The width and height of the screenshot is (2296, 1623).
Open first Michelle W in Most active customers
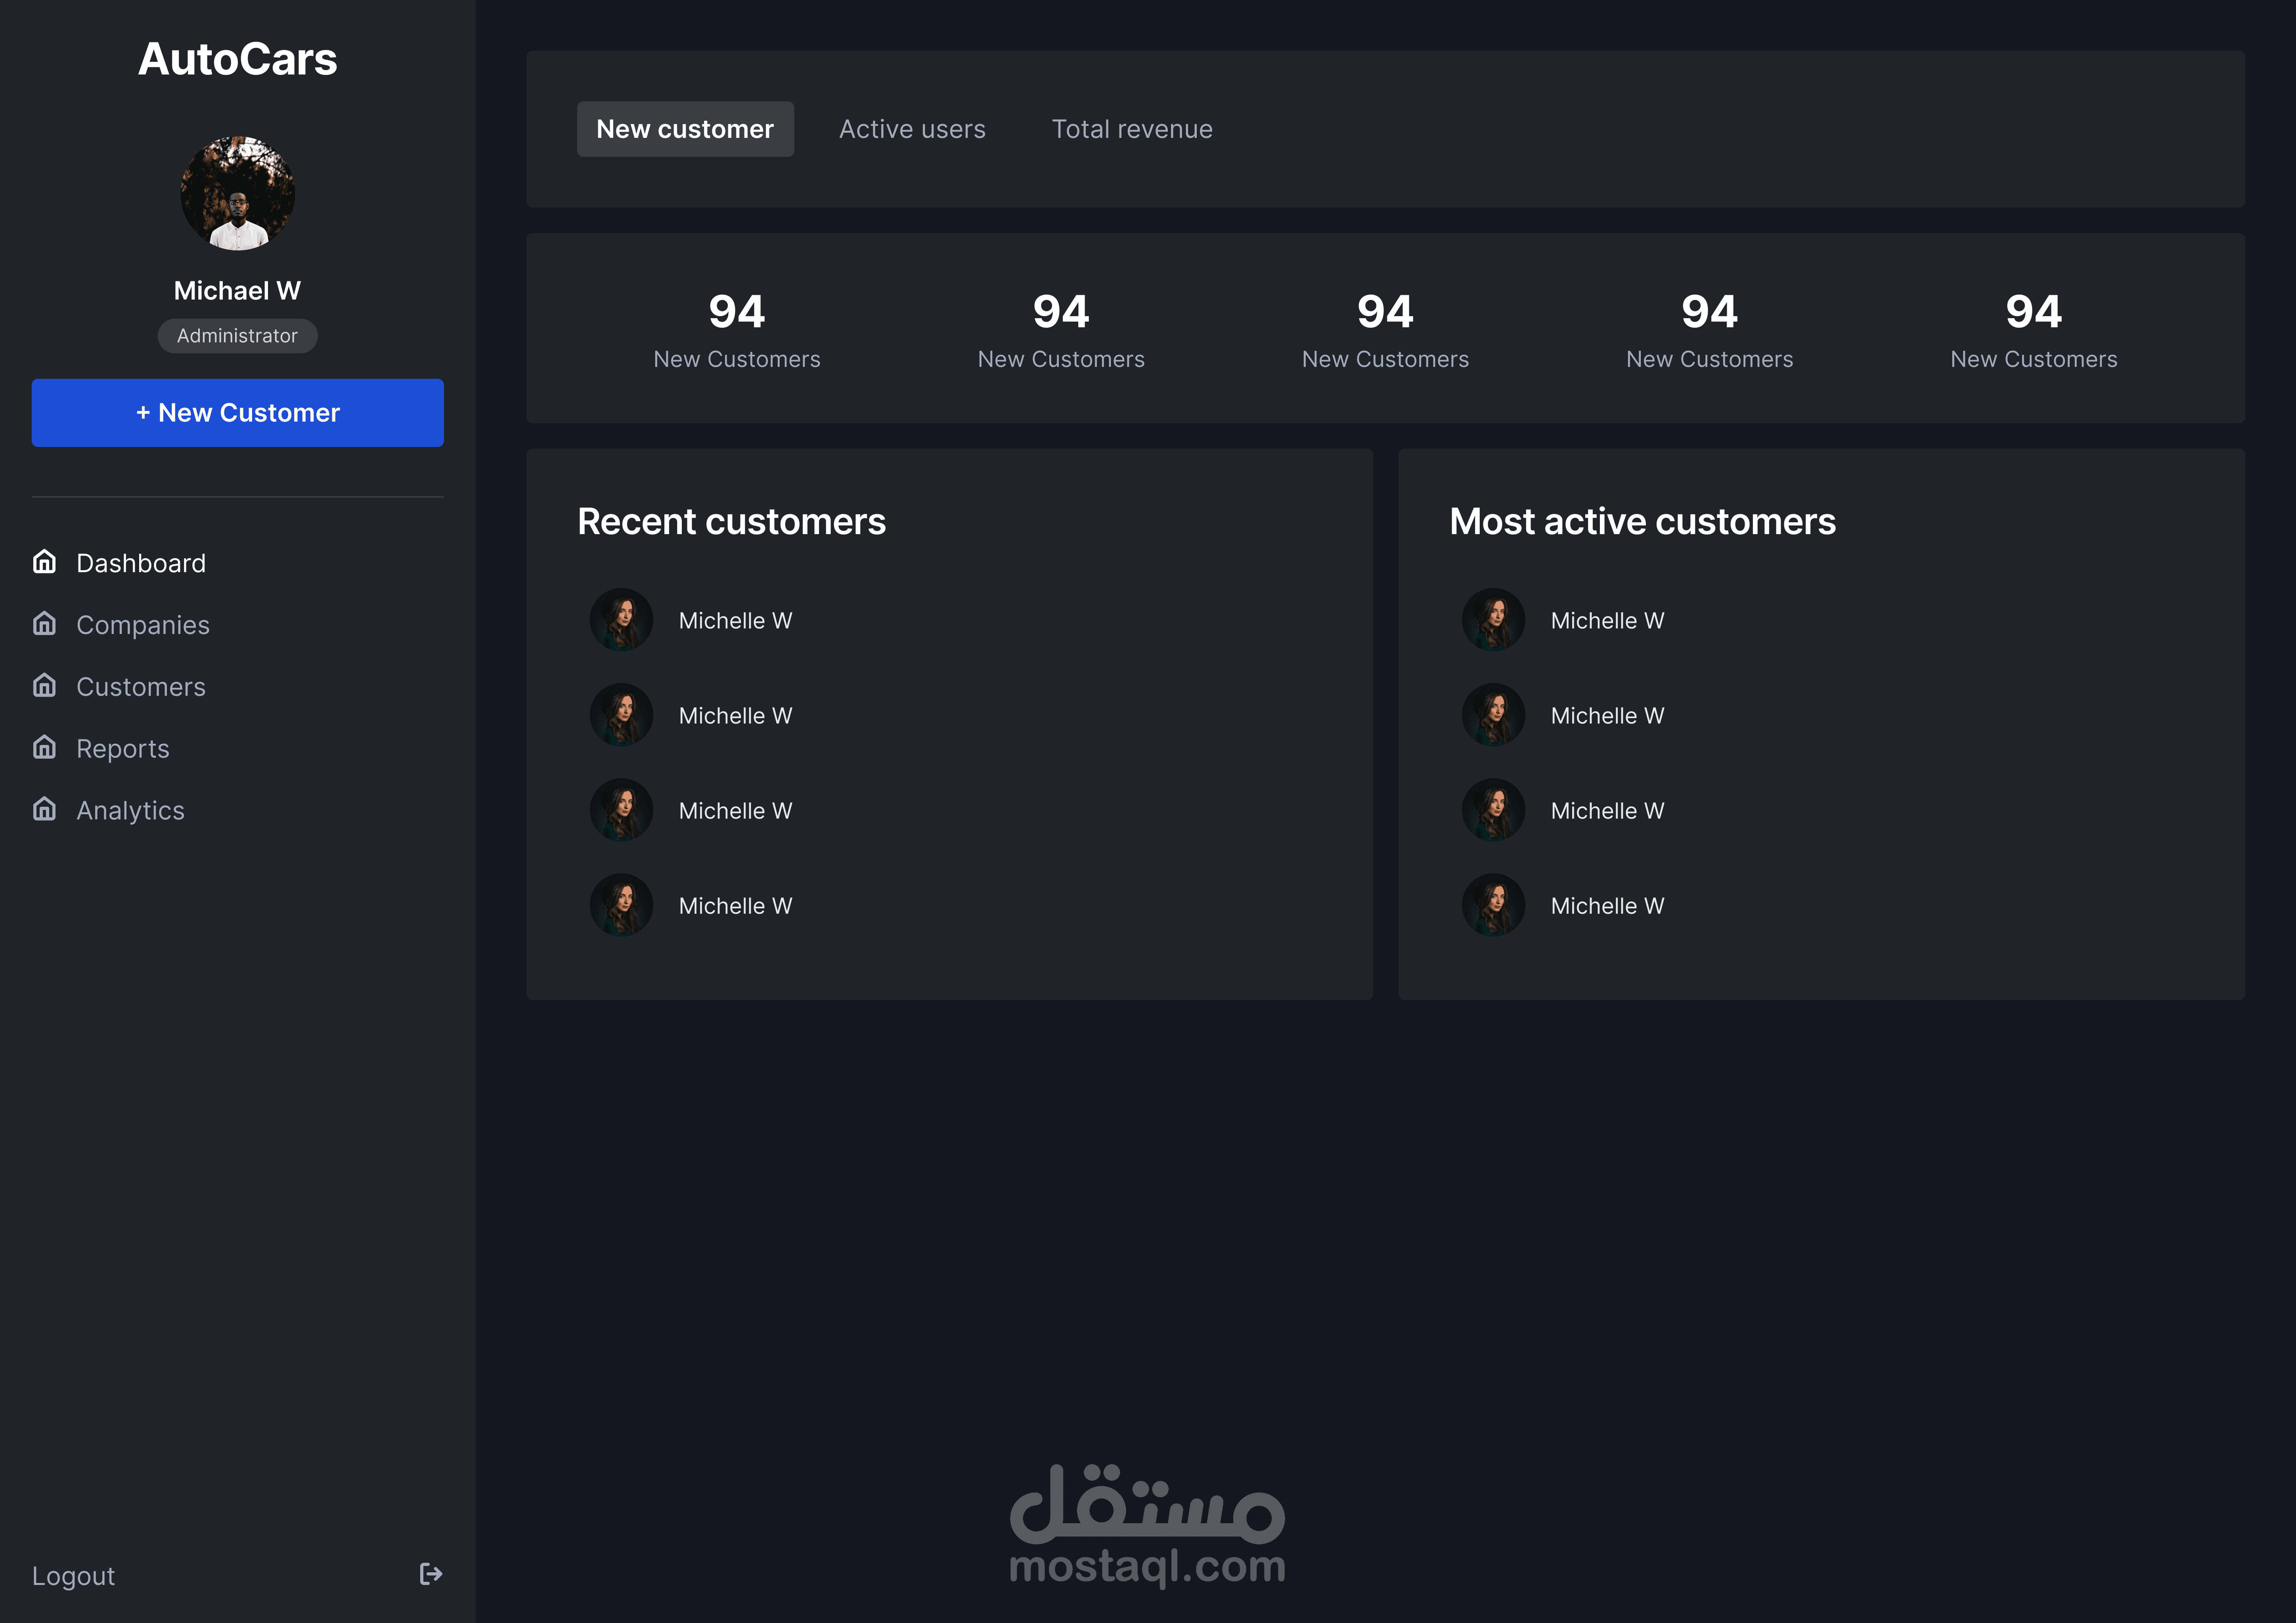point(1607,621)
